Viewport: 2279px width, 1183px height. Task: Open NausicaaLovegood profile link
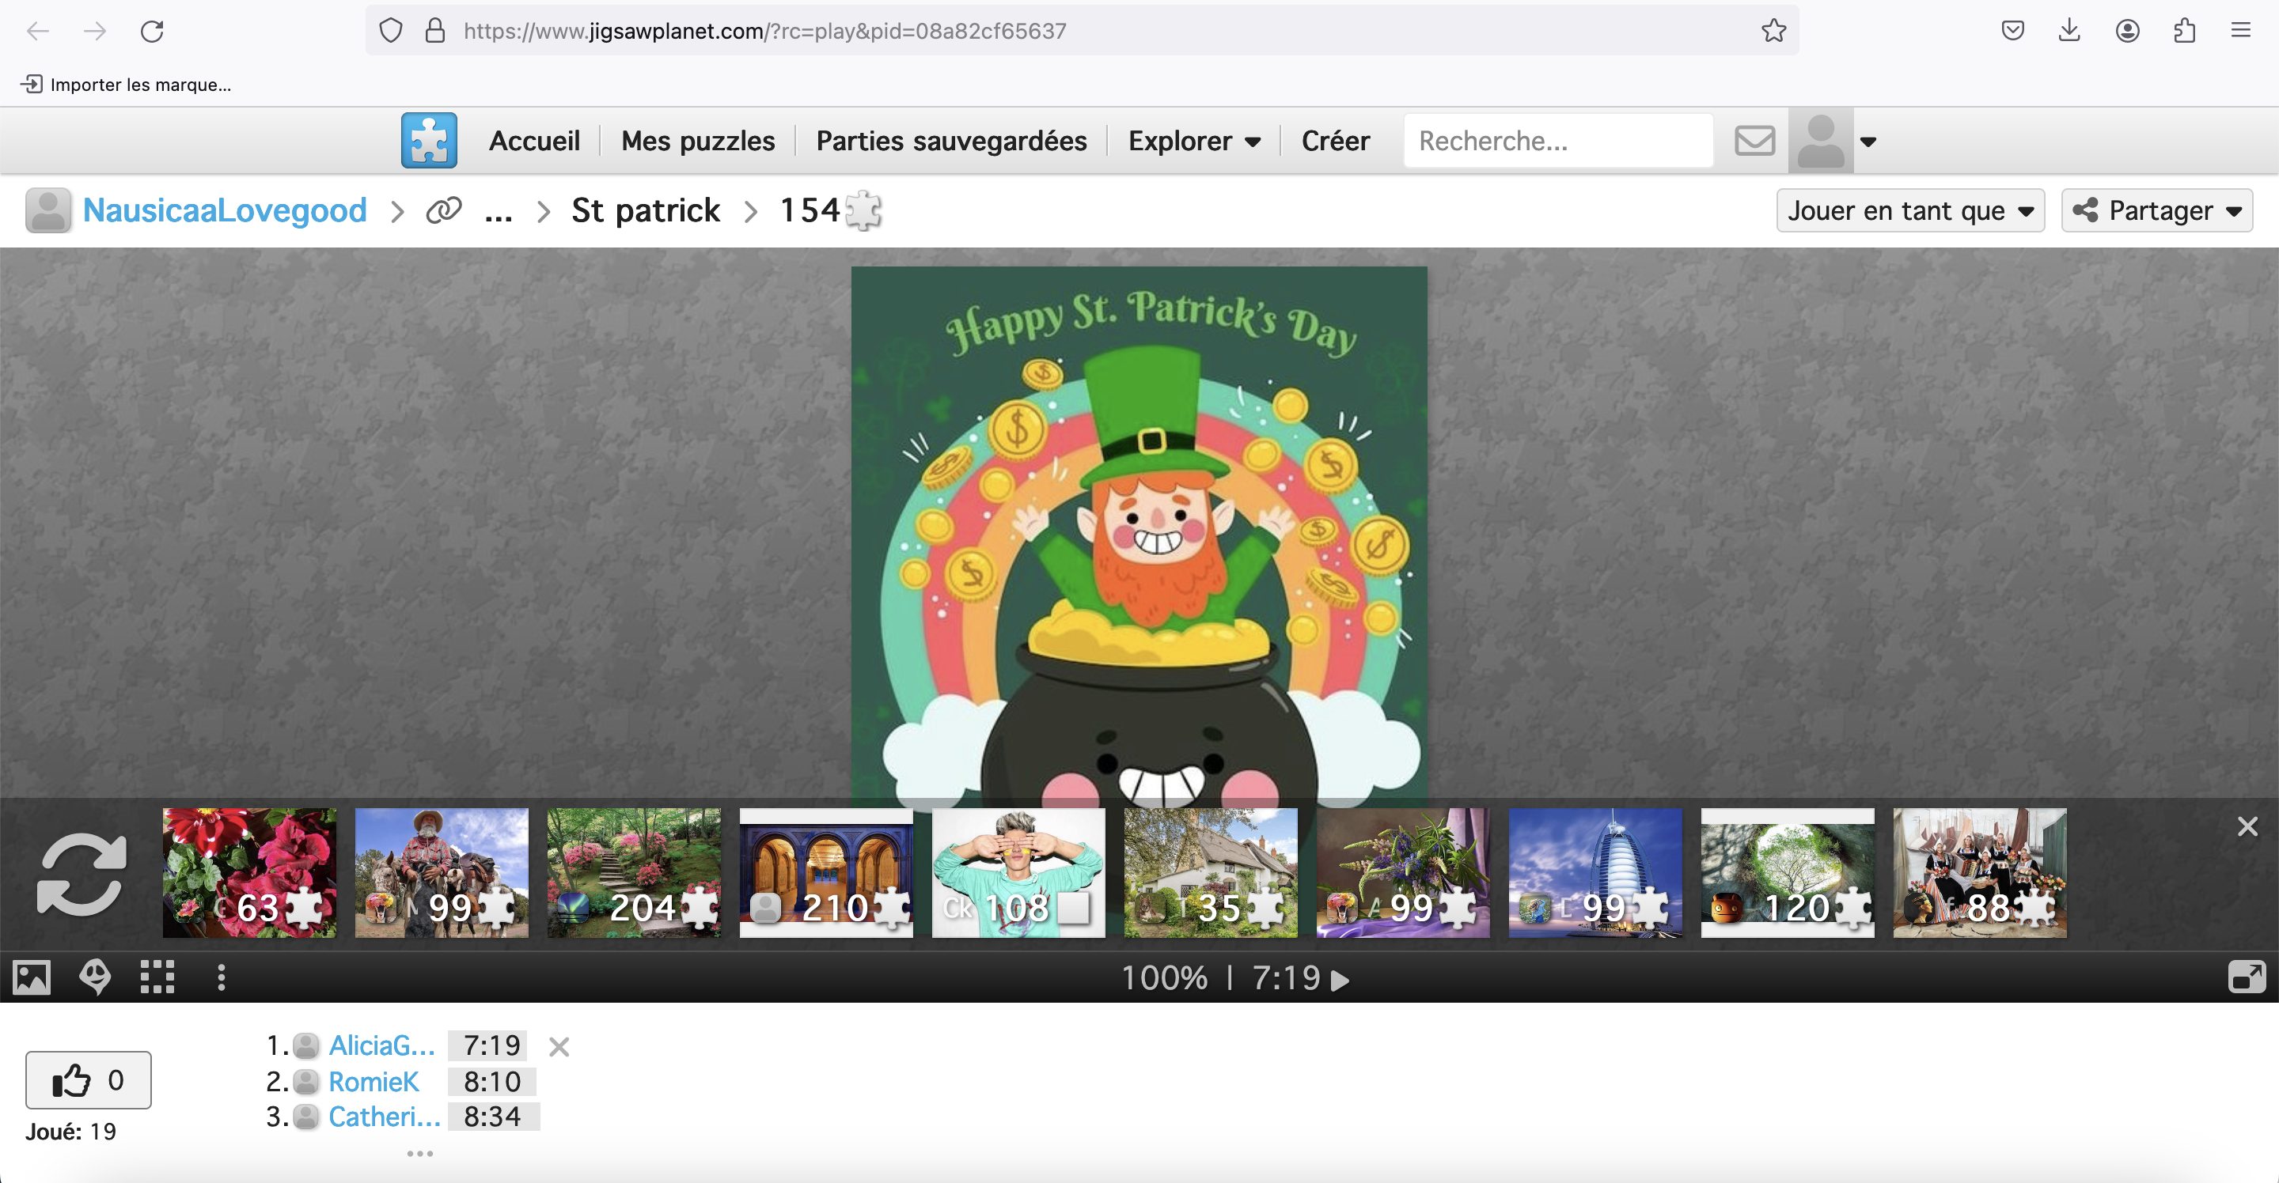pyautogui.click(x=225, y=210)
